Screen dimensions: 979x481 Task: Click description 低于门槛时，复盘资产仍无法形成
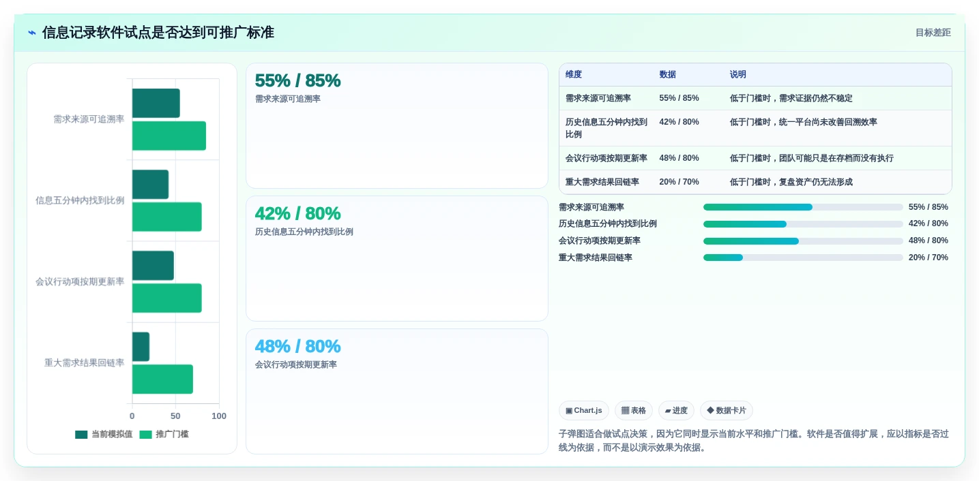coord(791,182)
